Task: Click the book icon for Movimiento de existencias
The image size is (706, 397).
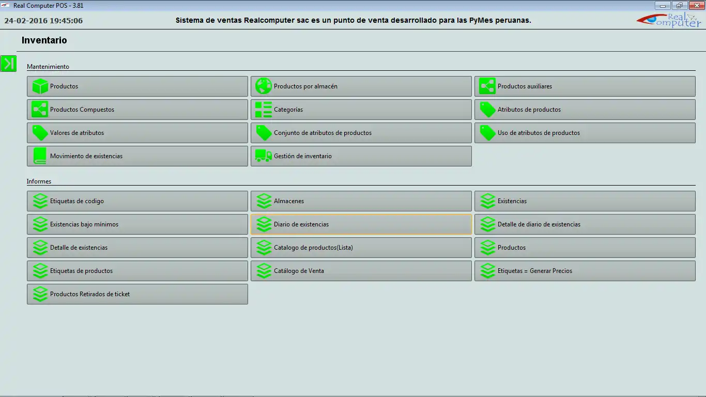Action: (x=40, y=156)
